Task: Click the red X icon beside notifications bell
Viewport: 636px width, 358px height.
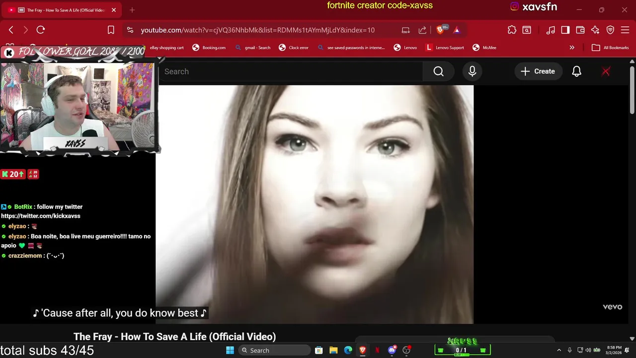Action: coord(606,72)
